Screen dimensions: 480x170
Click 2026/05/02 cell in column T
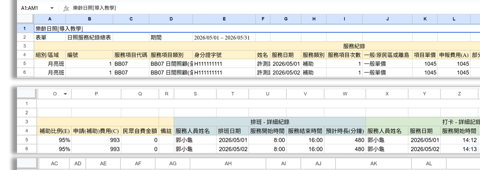pyautogui.click(x=233, y=149)
